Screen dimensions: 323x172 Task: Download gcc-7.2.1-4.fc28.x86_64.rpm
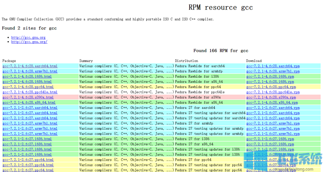[x=272, y=103]
